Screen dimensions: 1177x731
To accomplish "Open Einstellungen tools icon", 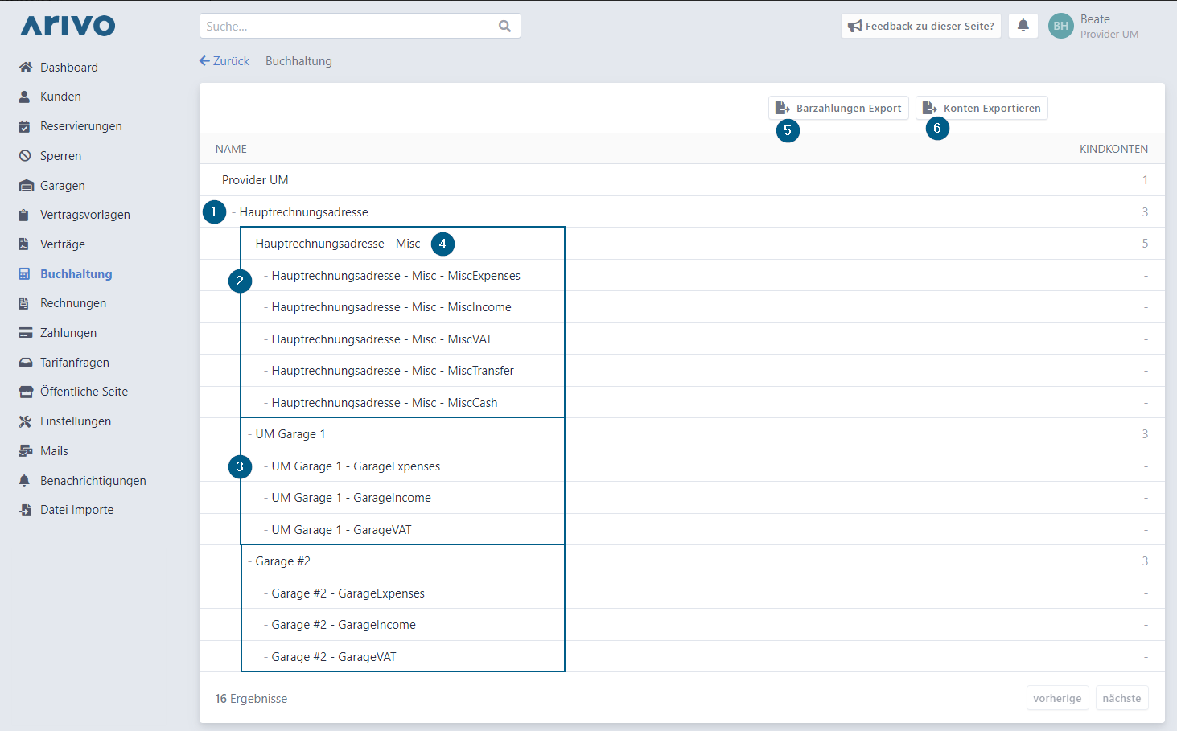I will tap(26, 421).
